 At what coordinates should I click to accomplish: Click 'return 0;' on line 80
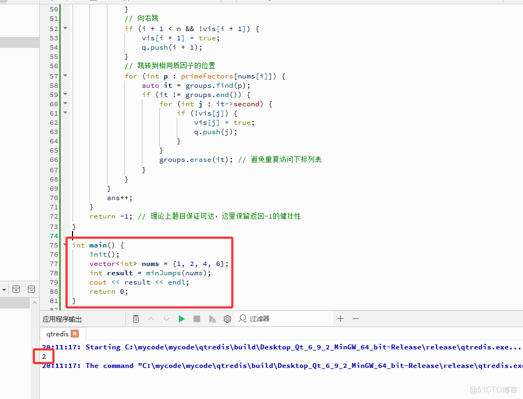[x=109, y=292]
